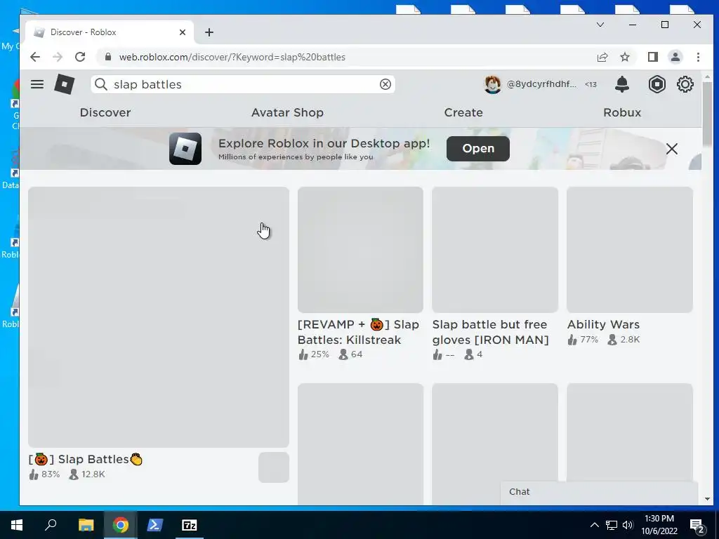
Task: Click the 25% rating of Killstreak
Action: click(314, 354)
